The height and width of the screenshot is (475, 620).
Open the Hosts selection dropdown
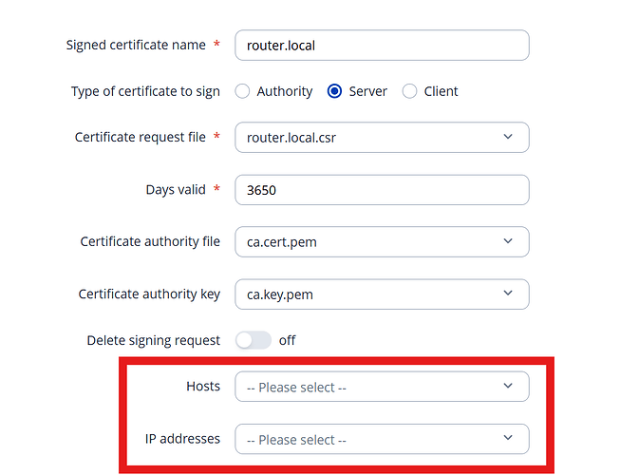tap(381, 387)
